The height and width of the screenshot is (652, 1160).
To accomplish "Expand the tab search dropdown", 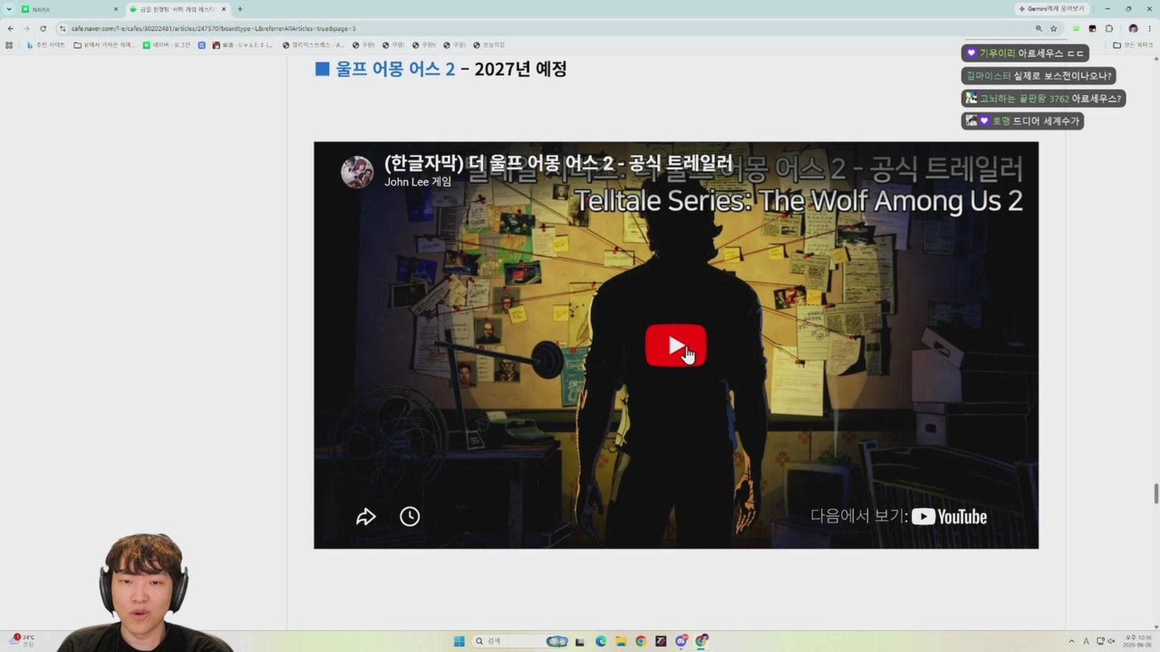I will pyautogui.click(x=9, y=9).
